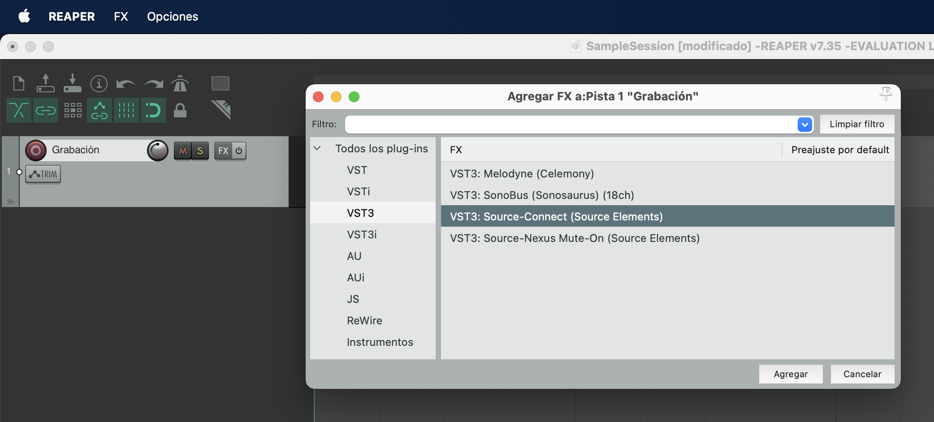The height and width of the screenshot is (422, 934).
Task: Pin the Agregar FX window
Action: tap(886, 94)
